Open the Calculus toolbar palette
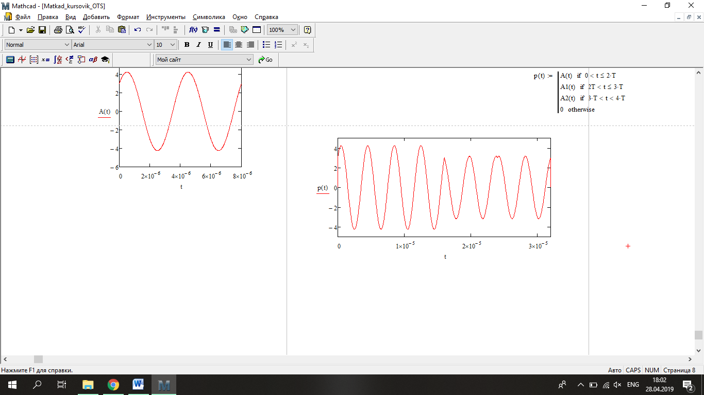Screen dimensions: 704x395 58,60
